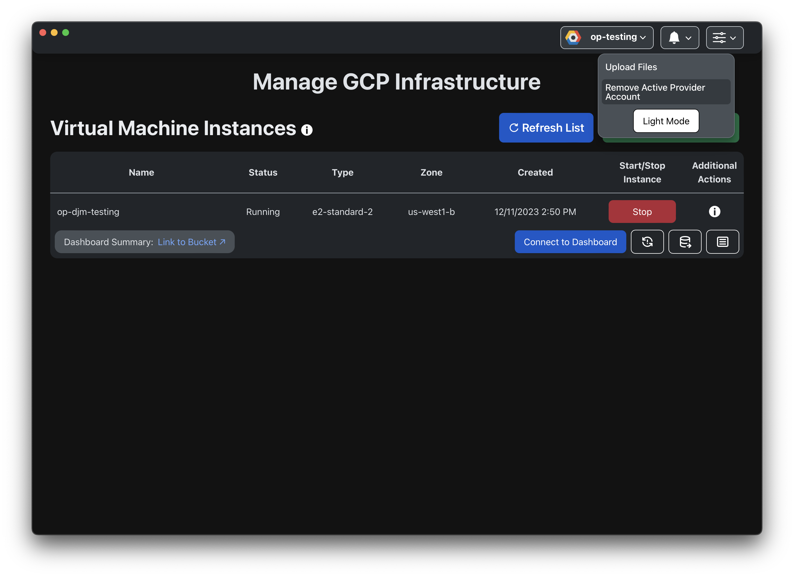
Task: Click the logs list icon button
Action: (x=722, y=242)
